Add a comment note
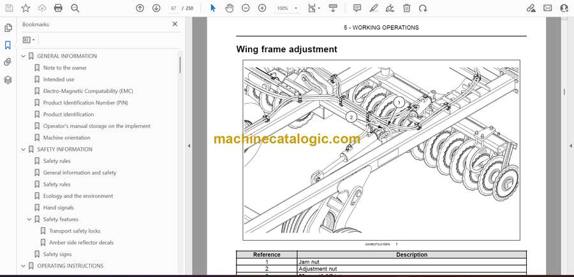Screen dimensions: 574x277 (357, 8)
